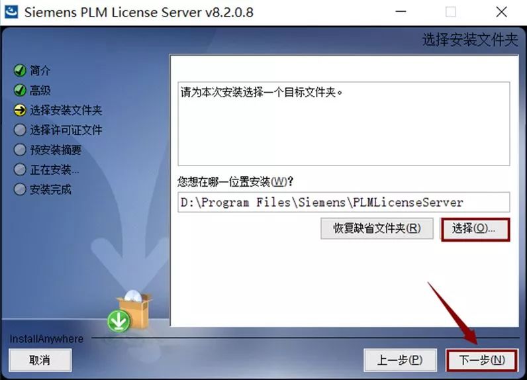
Task: Click the install box with green download arrow
Action: (x=129, y=310)
